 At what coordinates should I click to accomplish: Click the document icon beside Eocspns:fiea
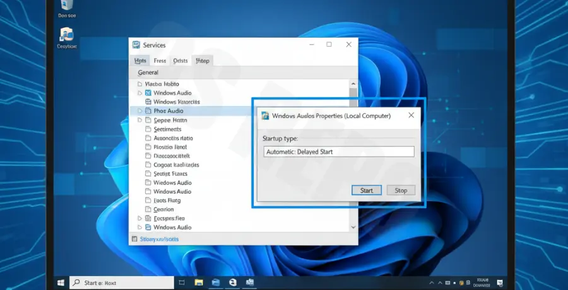(148, 218)
